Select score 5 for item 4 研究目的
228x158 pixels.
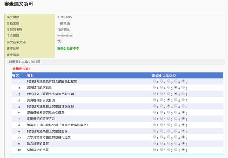[183, 100]
